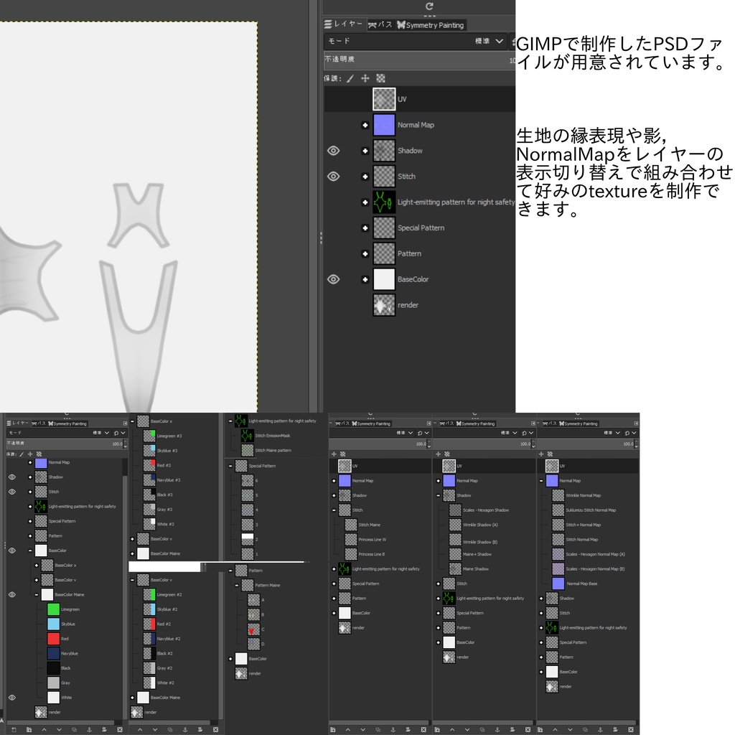Click anchor layer icon under the Limegreen swatch panel

89,729
